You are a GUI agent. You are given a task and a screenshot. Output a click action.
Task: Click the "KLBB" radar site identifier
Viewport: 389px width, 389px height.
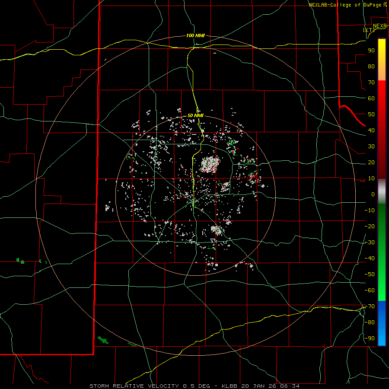coord(230,386)
